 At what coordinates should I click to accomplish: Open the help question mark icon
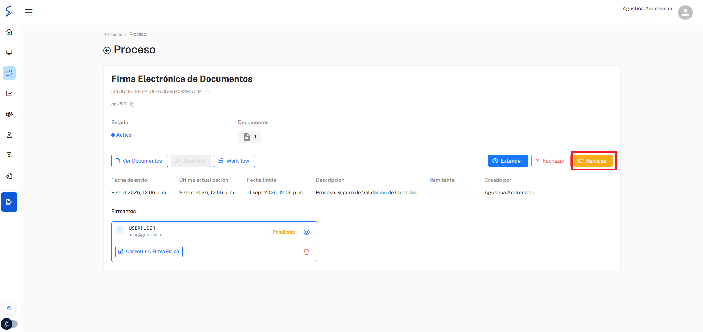point(9,308)
